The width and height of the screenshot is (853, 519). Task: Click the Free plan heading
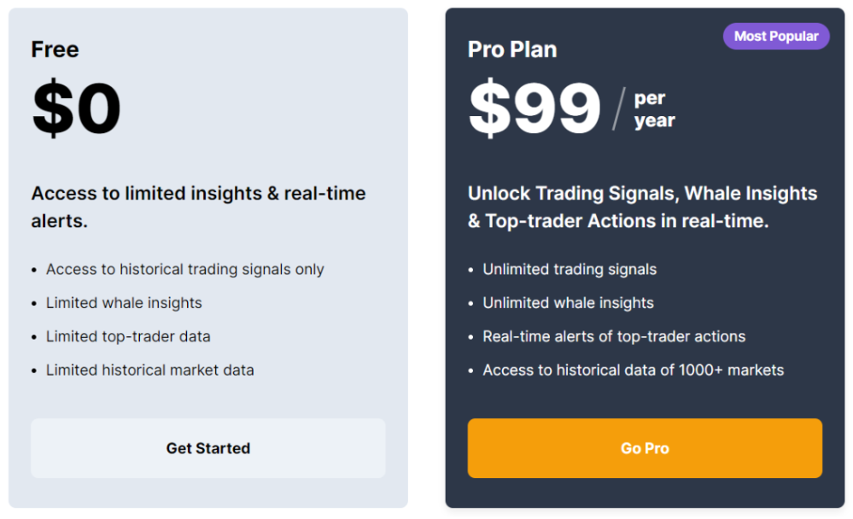[x=55, y=50]
